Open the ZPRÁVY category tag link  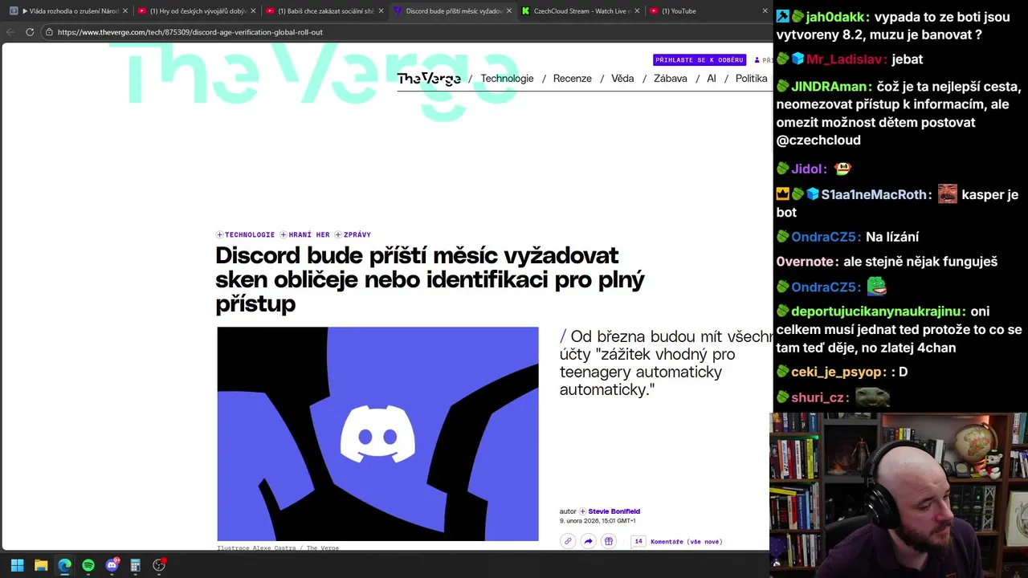(357, 234)
